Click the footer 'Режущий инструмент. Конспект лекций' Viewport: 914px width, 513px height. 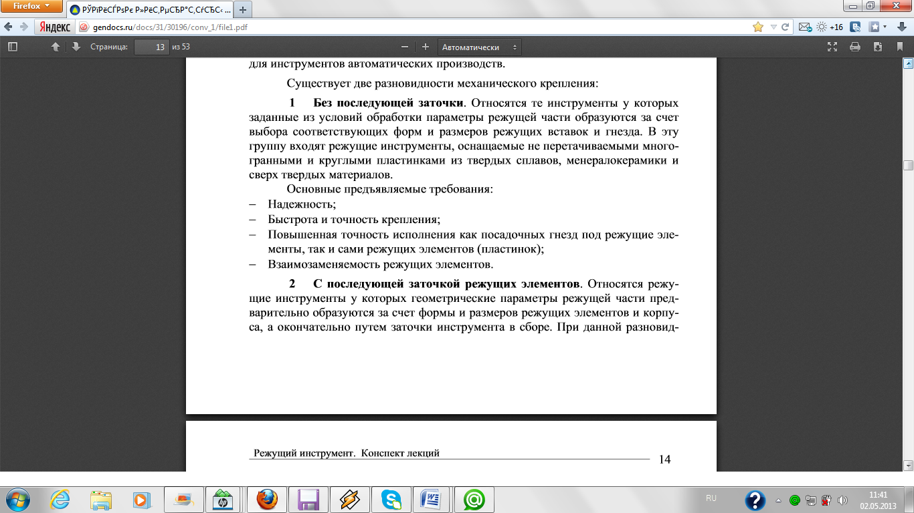click(x=347, y=453)
